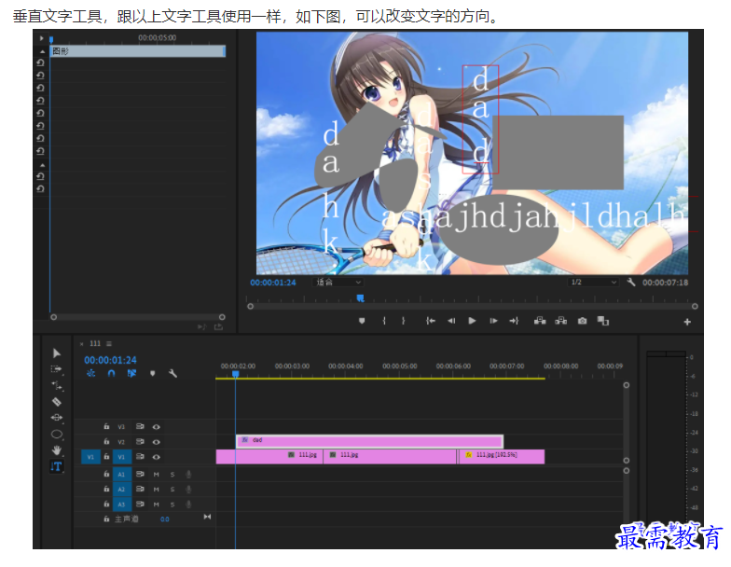Click source patch V1 button
Viewport: 731px width, 567px height.
point(90,457)
